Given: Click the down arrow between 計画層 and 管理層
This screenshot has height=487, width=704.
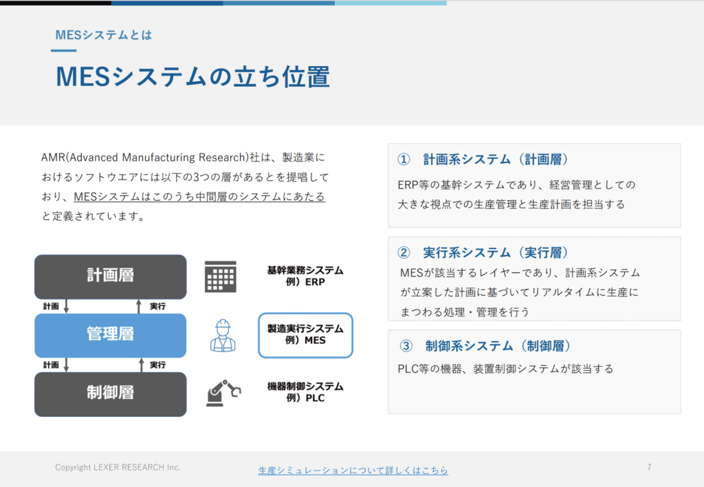Looking at the screenshot, I should [x=67, y=306].
